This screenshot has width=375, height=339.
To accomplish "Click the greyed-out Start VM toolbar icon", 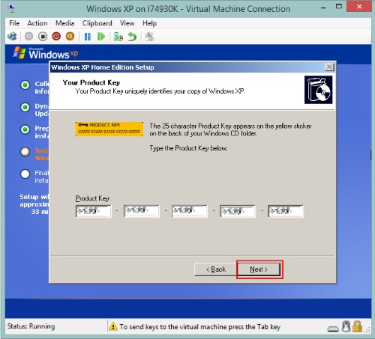I will [x=28, y=37].
